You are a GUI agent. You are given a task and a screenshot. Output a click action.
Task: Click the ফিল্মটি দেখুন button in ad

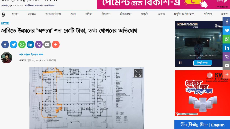click(x=203, y=63)
